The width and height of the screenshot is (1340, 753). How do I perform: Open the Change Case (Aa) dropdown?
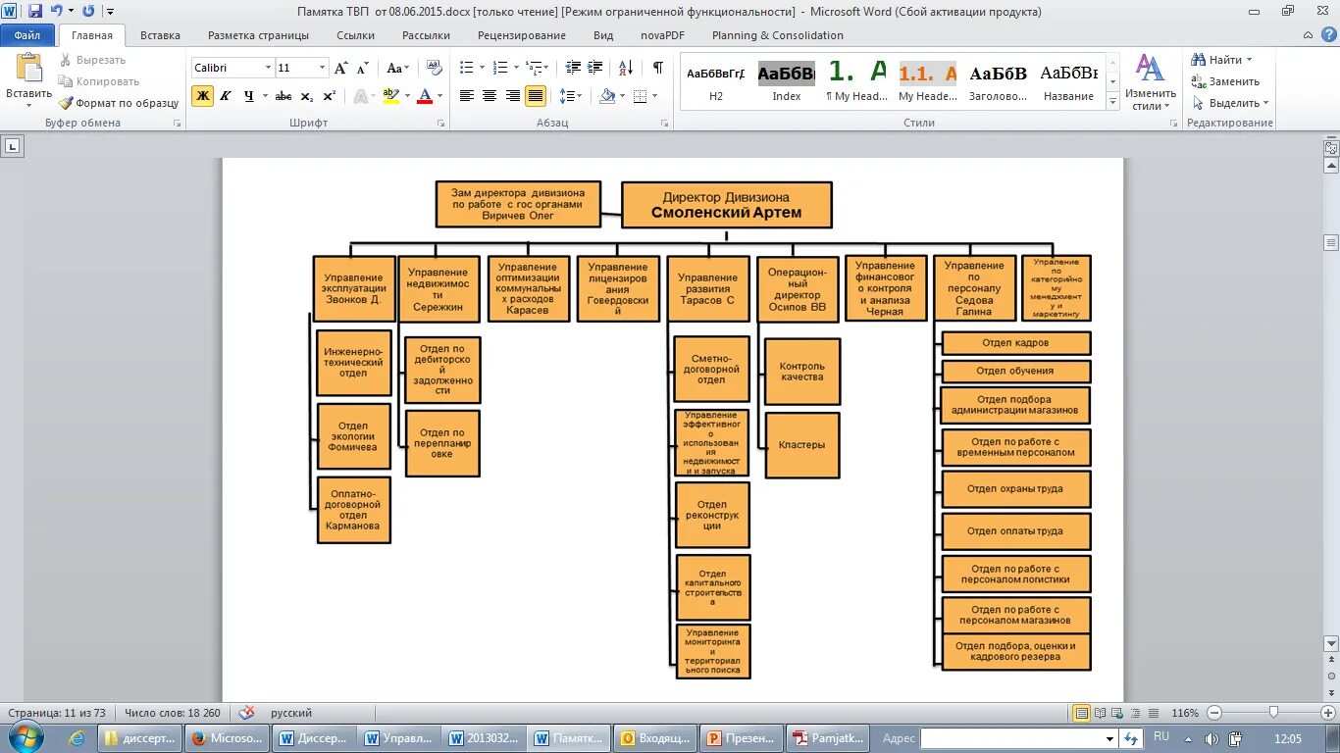pyautogui.click(x=397, y=68)
